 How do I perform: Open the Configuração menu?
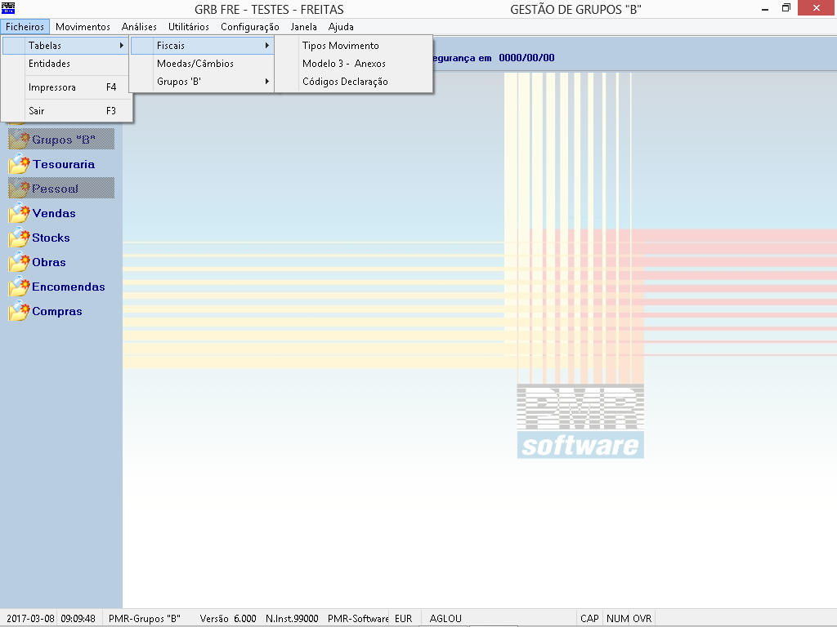pyautogui.click(x=250, y=27)
